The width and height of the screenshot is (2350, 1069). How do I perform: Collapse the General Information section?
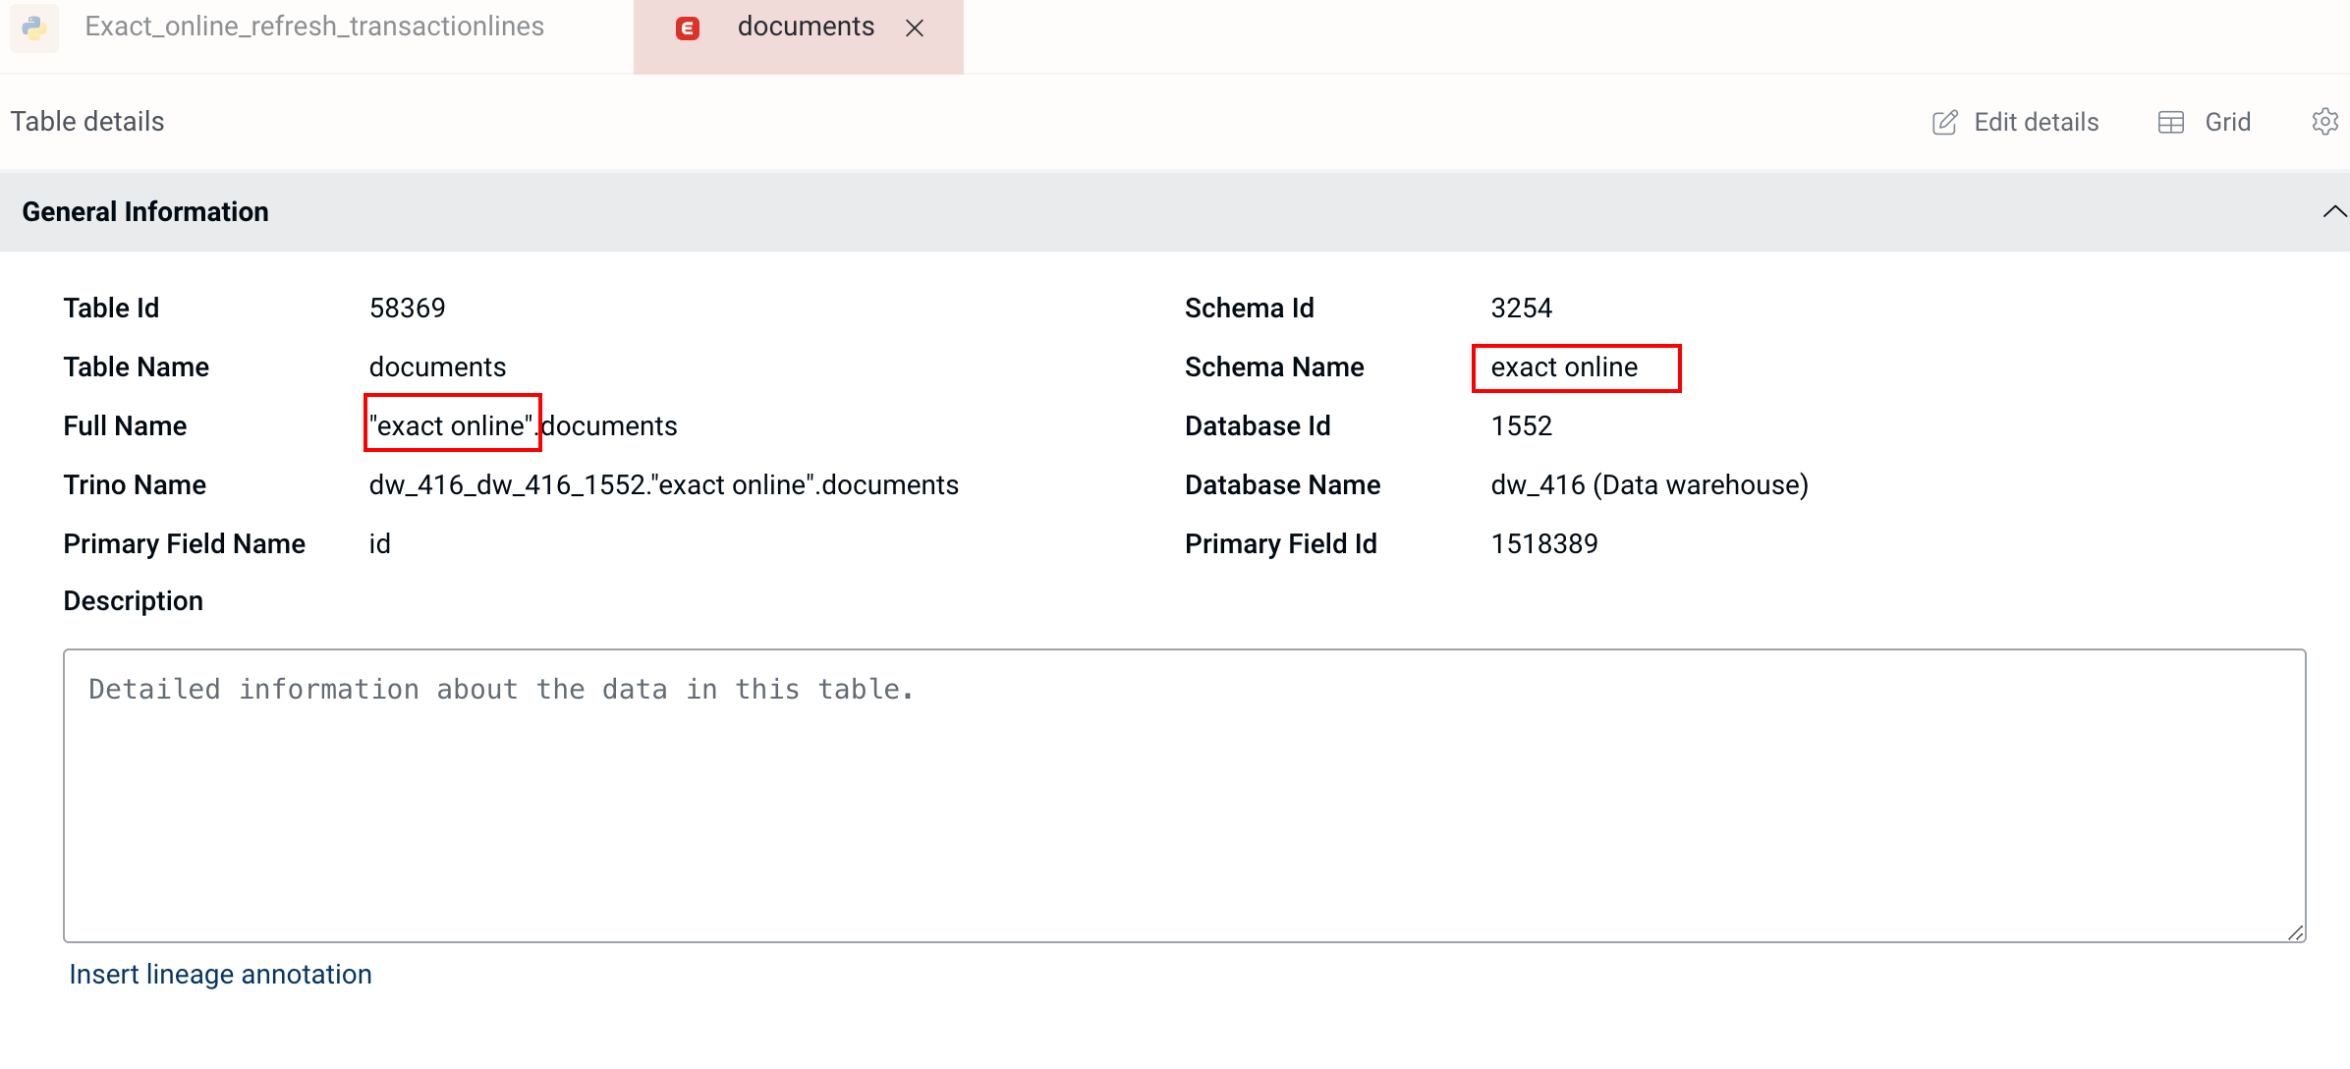coord(2334,211)
